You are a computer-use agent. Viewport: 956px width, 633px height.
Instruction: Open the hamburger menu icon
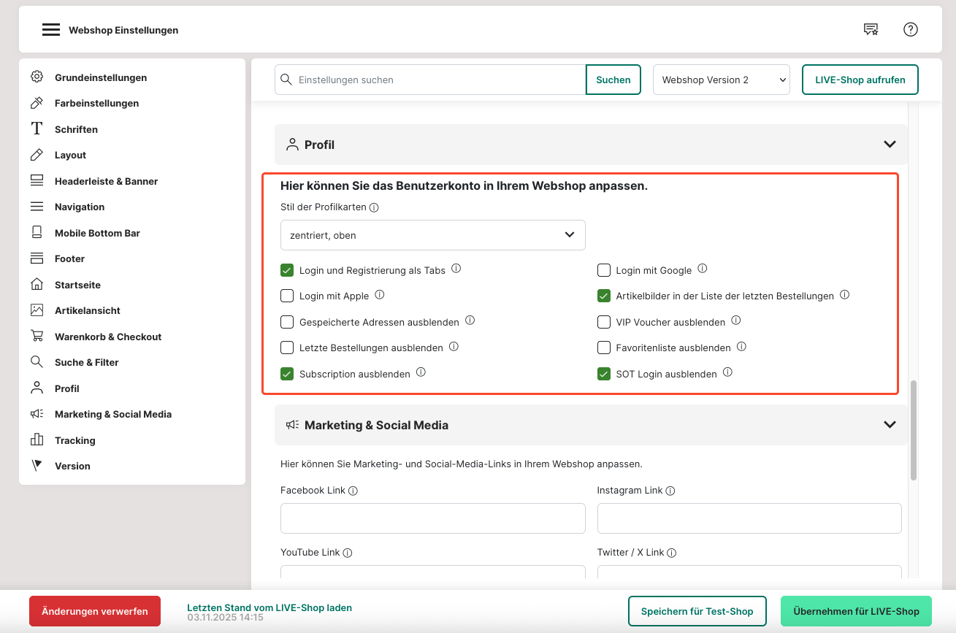pyautogui.click(x=50, y=30)
